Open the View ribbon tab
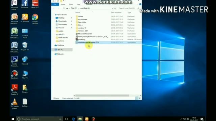The width and height of the screenshot is (216, 121). coord(78,4)
